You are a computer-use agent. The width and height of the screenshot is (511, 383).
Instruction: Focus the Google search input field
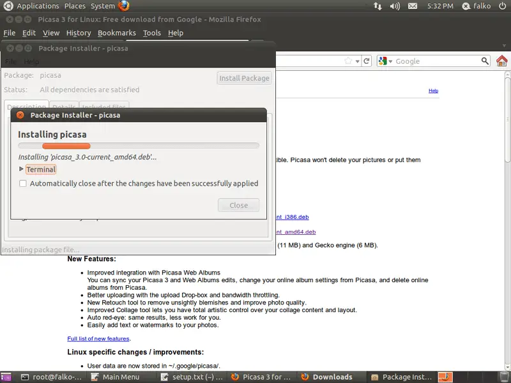(x=437, y=61)
